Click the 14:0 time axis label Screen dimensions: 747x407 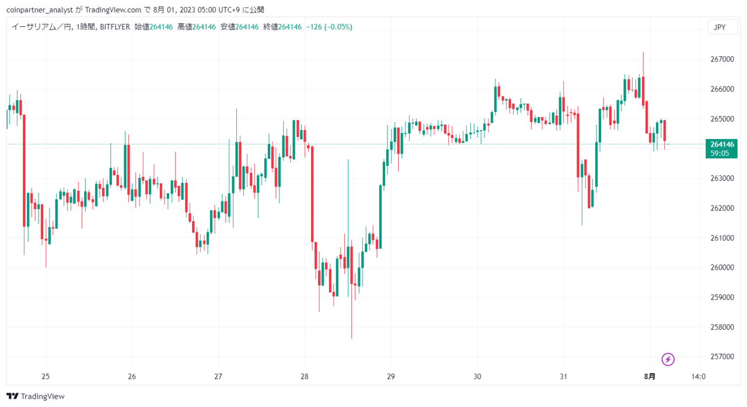tap(698, 376)
